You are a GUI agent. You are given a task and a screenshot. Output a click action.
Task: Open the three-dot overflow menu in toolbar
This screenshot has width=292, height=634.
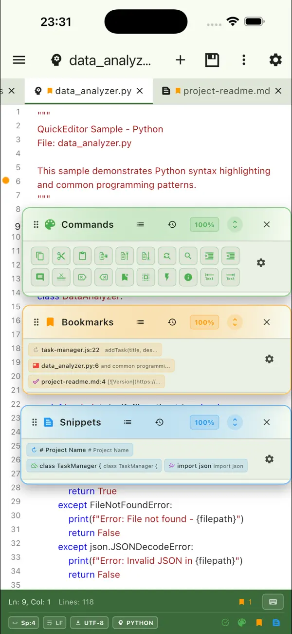244,60
